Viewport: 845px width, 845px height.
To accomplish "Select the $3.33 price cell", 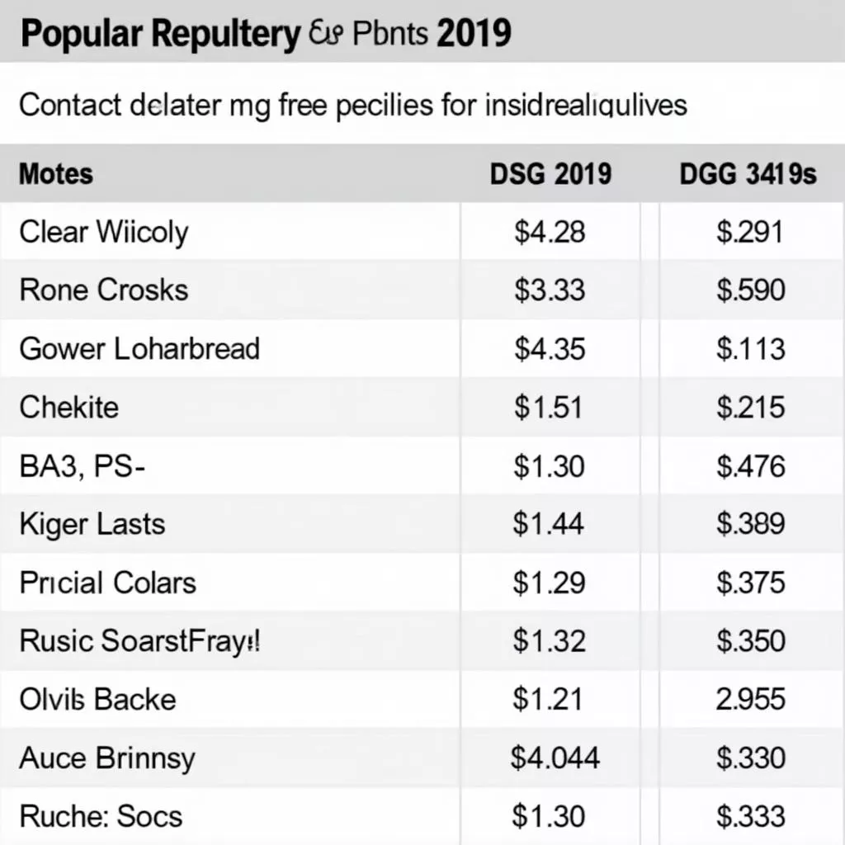I will [550, 290].
